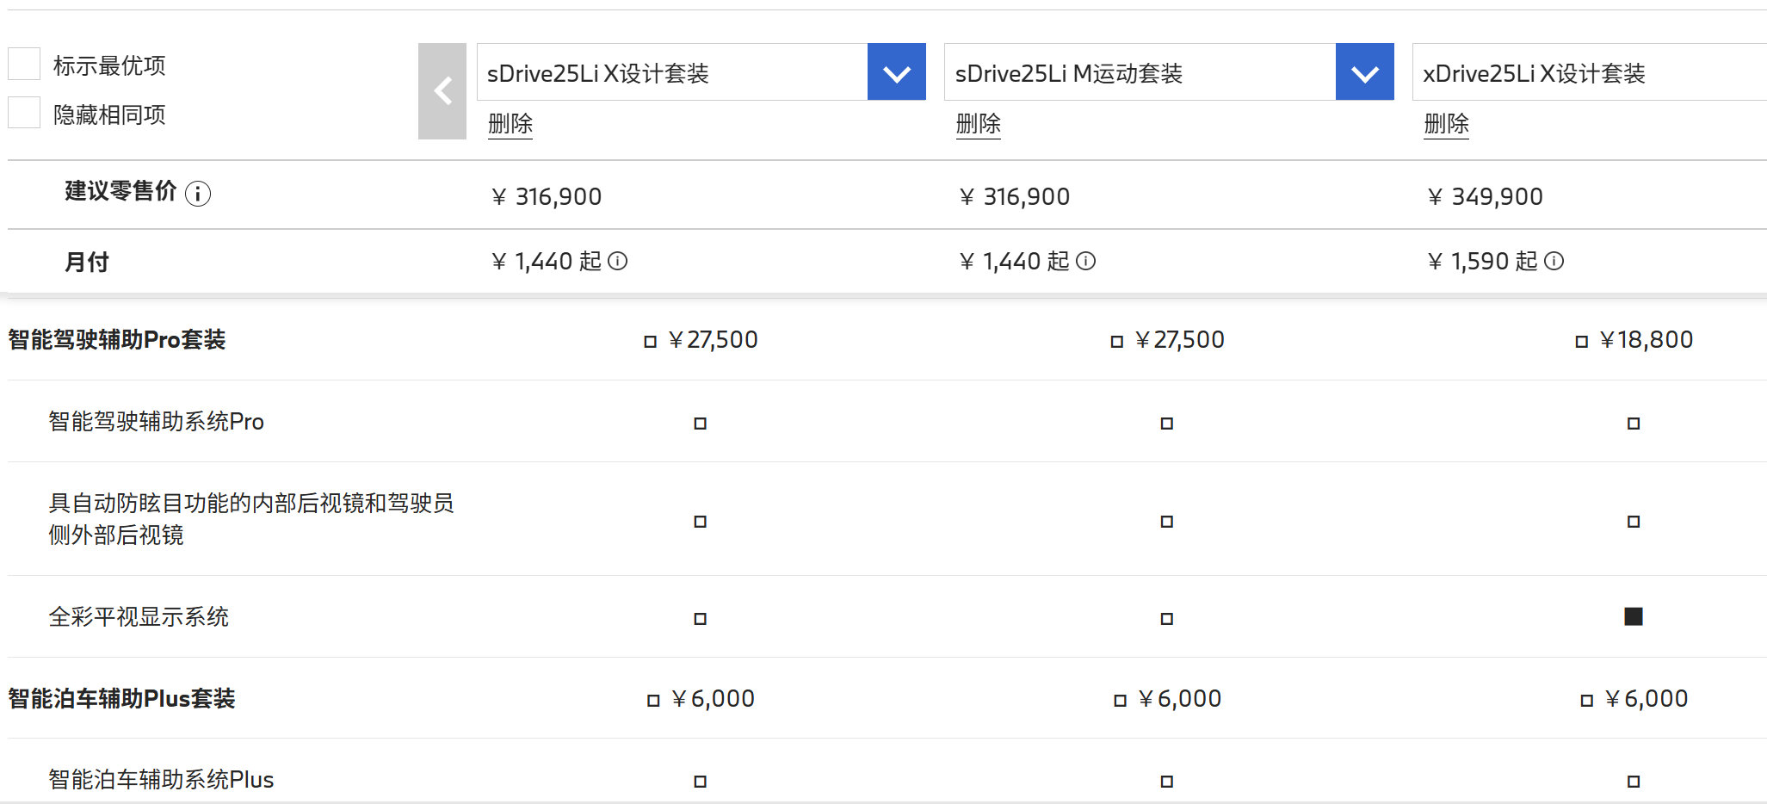Open info icon beside sDrive25Li M运动套装 monthly payment
The width and height of the screenshot is (1767, 804).
click(1086, 261)
